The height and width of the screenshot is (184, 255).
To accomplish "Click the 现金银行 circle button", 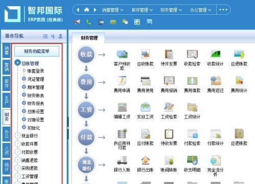I will click(x=86, y=165).
